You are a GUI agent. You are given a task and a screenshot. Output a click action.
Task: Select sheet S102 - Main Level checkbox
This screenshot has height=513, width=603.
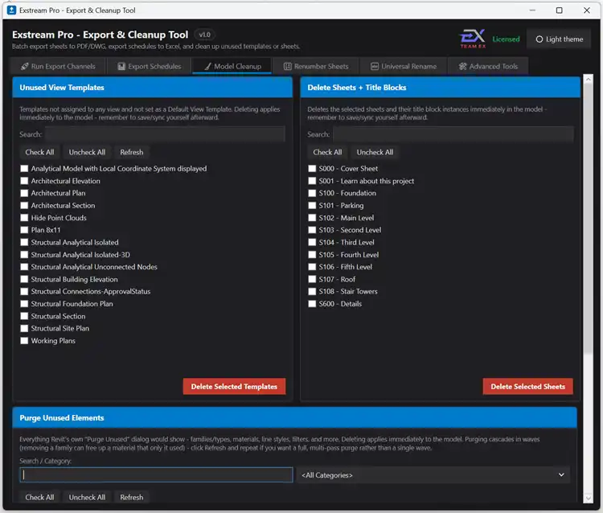click(x=312, y=218)
